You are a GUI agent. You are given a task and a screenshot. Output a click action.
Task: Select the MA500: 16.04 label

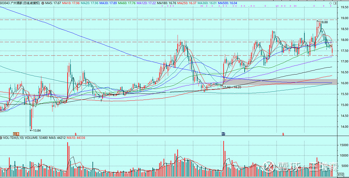click(227, 3)
